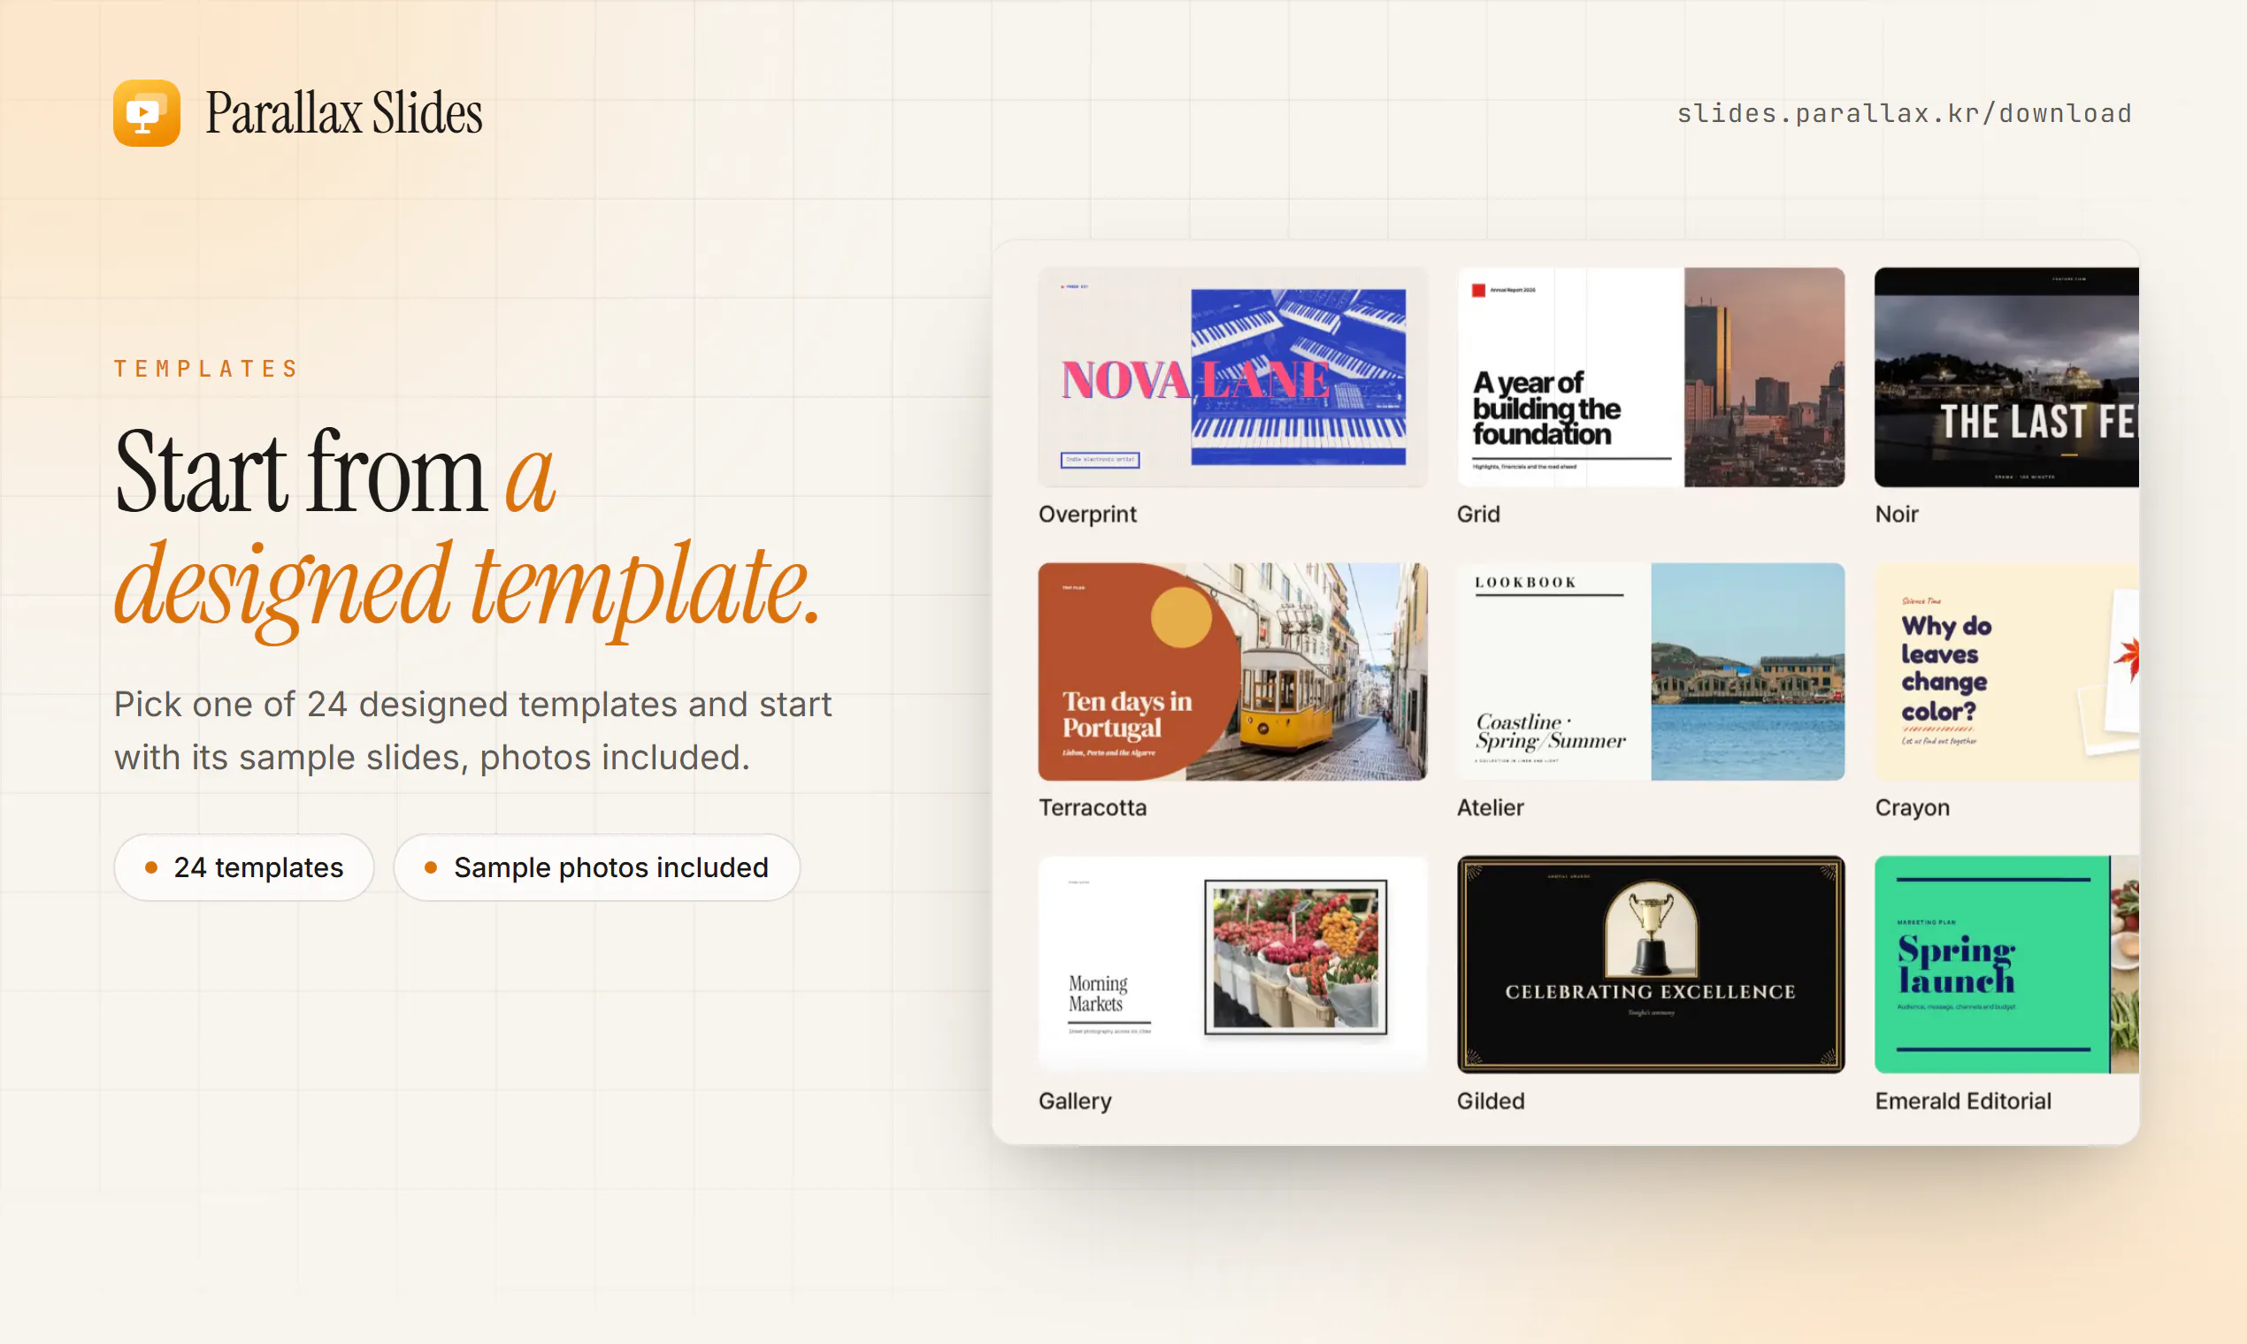Click the 'Sample photos included' pill
The width and height of the screenshot is (2247, 1344).
[596, 867]
